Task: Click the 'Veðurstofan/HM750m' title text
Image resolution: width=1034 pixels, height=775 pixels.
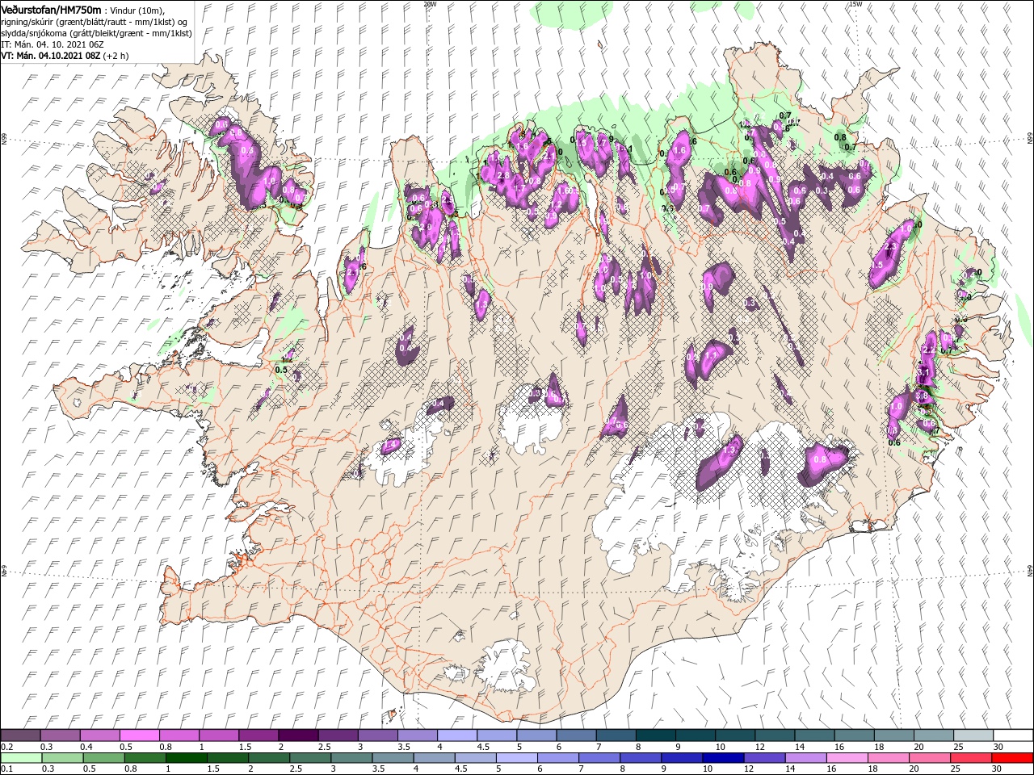Action: point(51,9)
